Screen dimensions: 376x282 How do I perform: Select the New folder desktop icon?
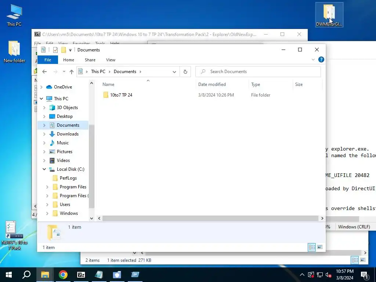[x=14, y=52]
